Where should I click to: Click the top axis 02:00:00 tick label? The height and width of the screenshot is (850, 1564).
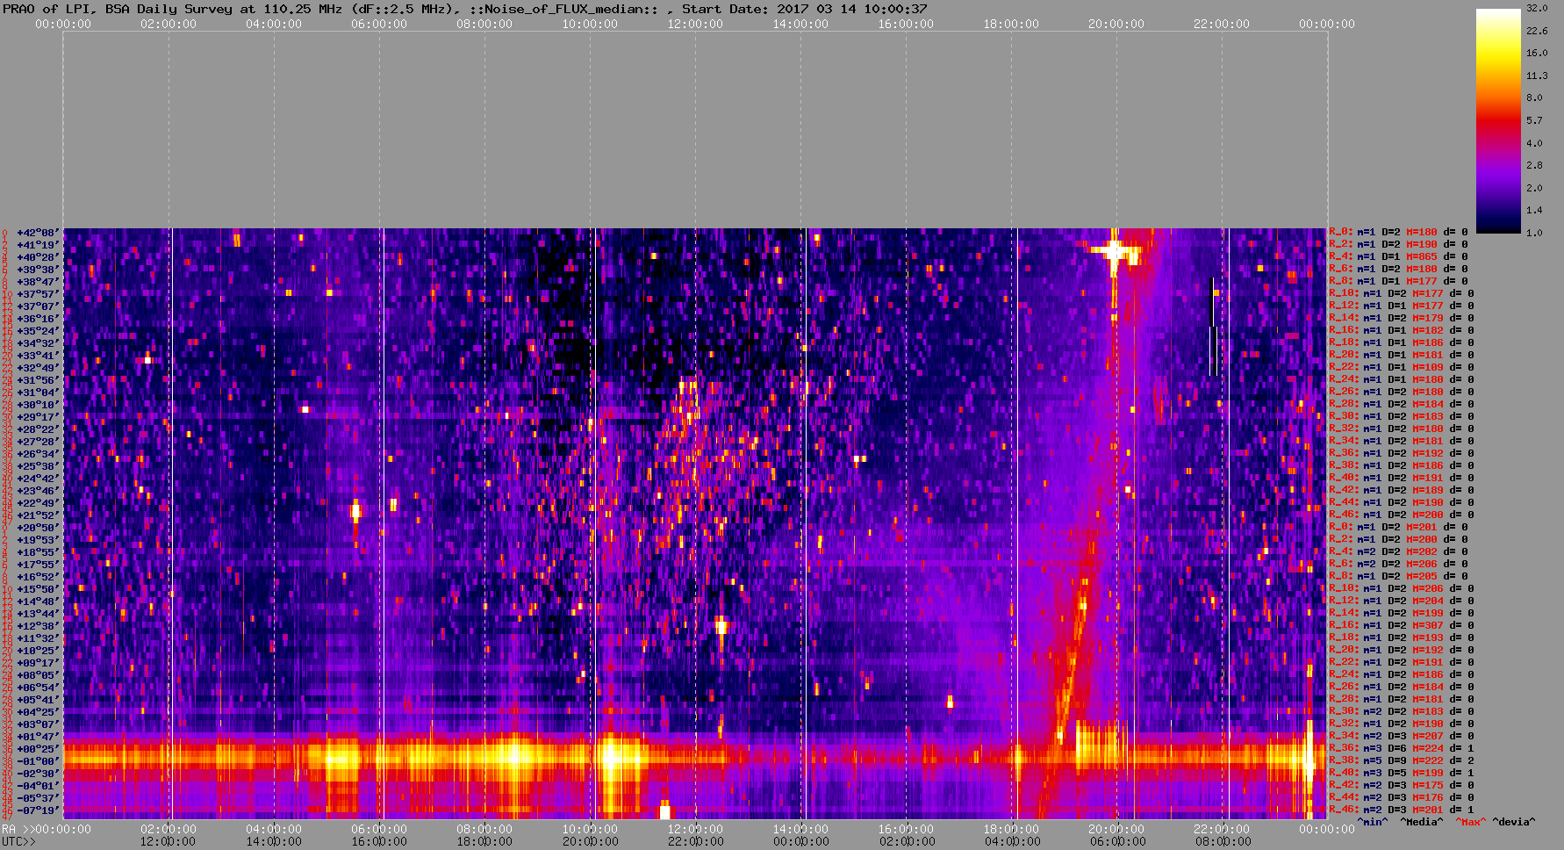point(169,24)
